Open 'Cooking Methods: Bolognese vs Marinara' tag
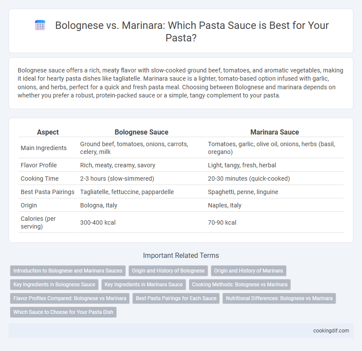 240,285
